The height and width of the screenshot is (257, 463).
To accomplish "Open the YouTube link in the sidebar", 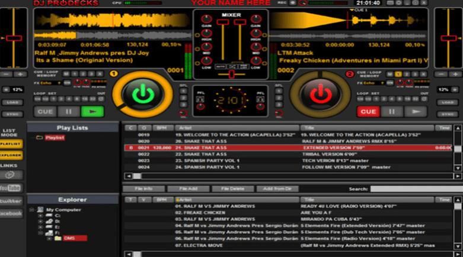I will click(x=11, y=188).
